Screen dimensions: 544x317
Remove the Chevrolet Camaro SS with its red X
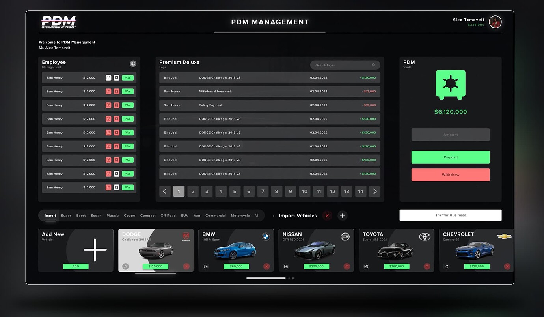(507, 266)
